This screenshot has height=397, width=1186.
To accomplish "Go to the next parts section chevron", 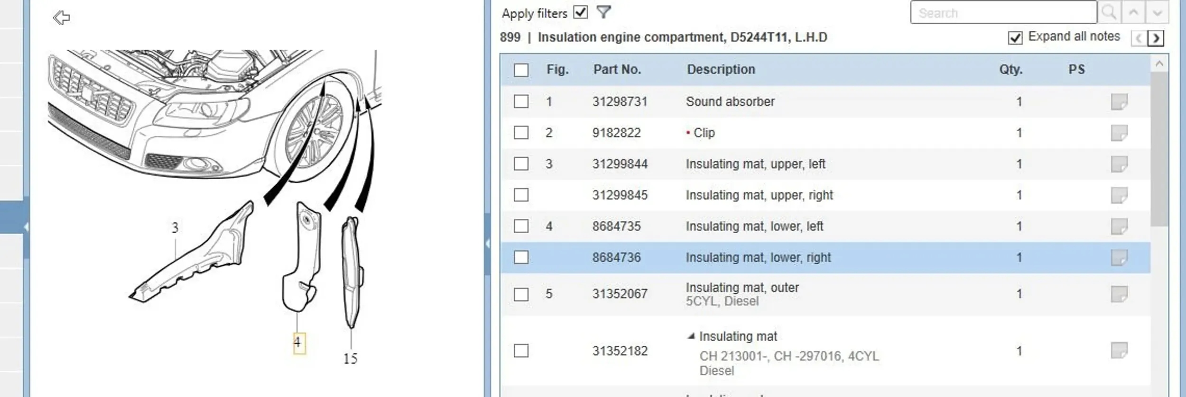I will tap(1156, 38).
